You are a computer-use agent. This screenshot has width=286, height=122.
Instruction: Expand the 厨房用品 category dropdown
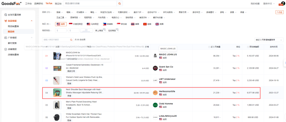[75, 18]
